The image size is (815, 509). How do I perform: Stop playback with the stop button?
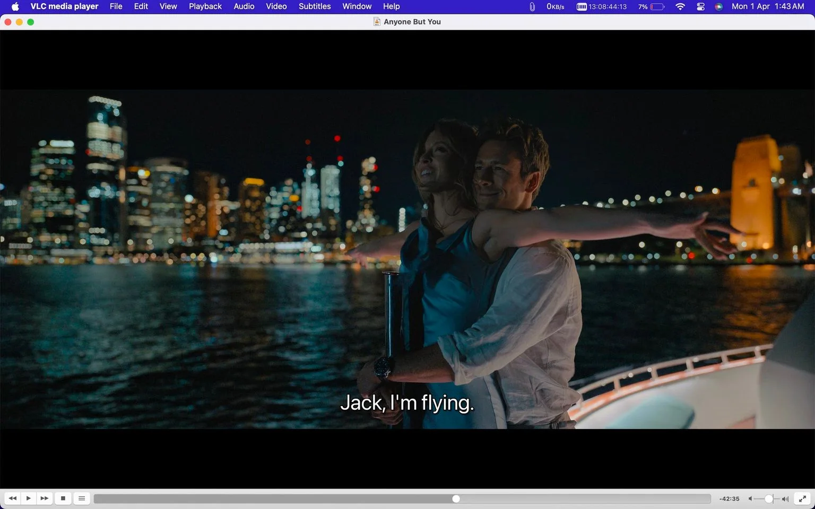click(63, 498)
